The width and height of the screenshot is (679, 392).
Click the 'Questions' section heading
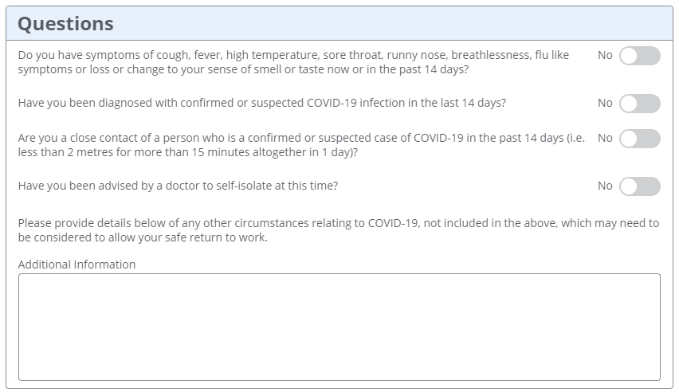coord(65,24)
